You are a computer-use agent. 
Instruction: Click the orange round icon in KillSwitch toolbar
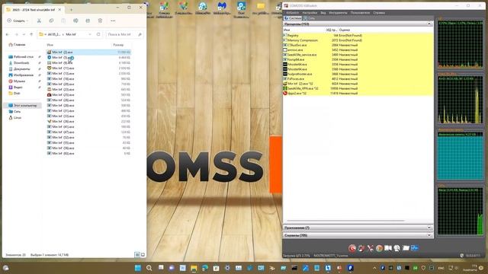(x=379, y=248)
